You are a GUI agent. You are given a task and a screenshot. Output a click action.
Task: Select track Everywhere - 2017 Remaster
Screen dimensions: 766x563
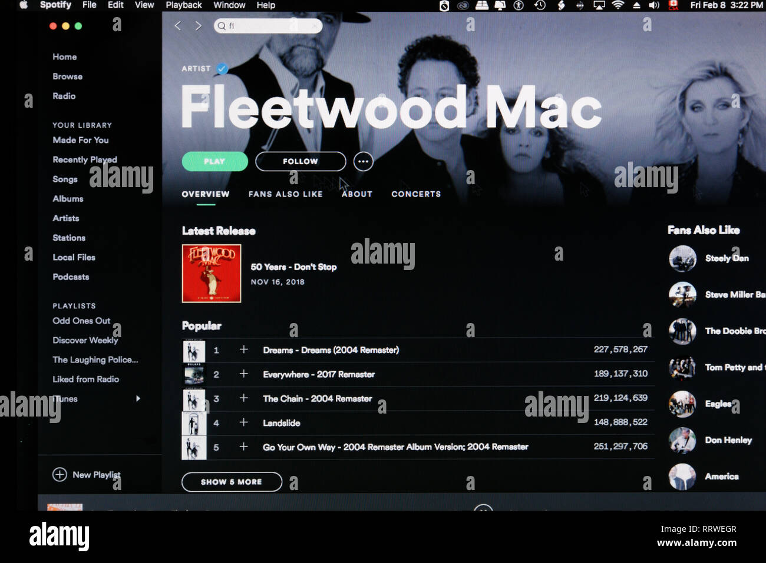pos(319,374)
